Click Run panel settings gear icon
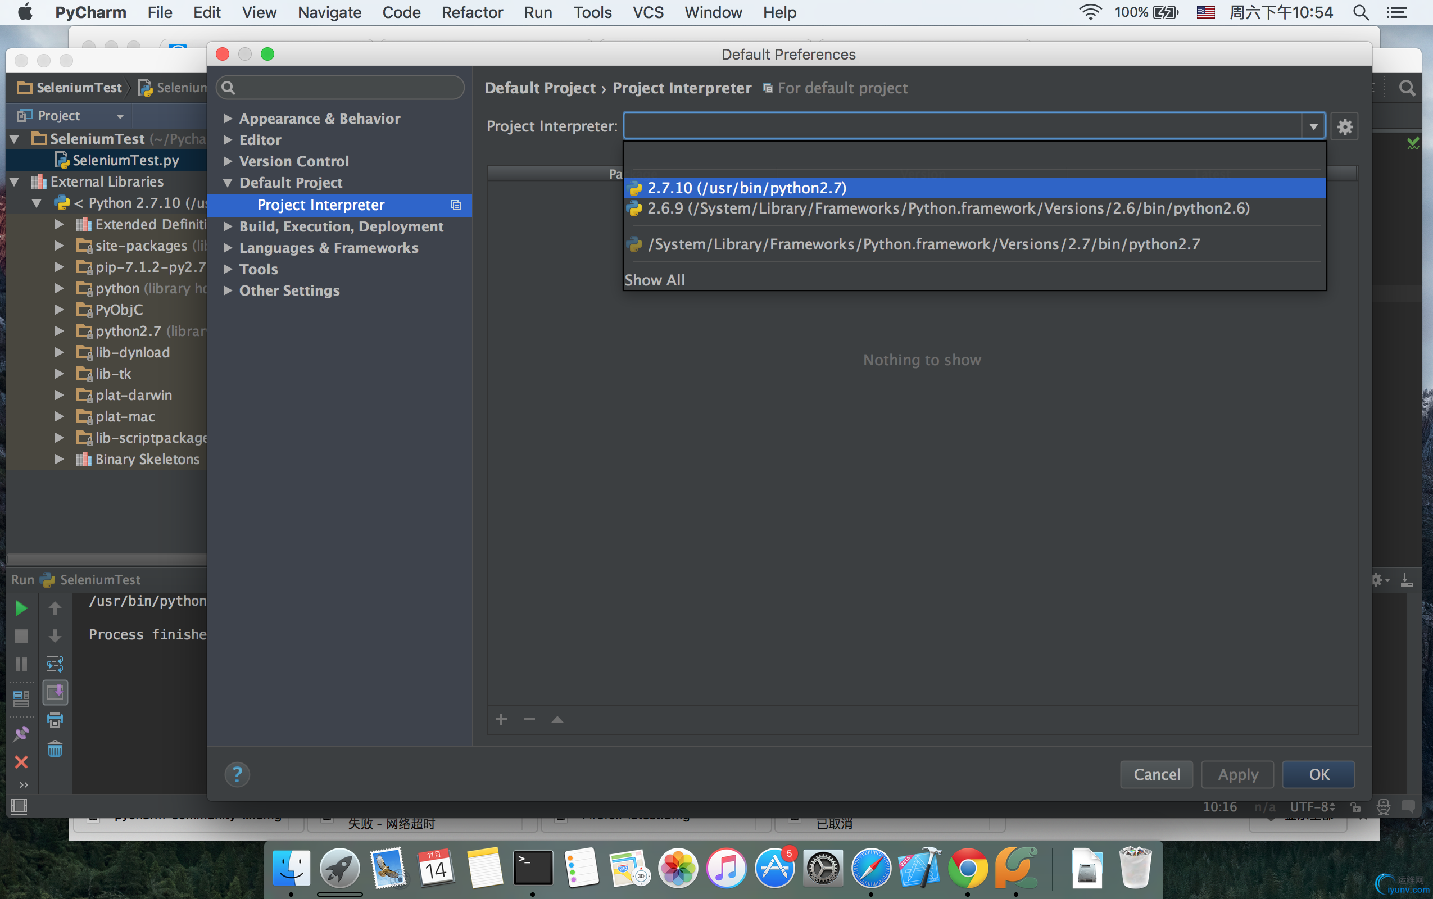This screenshot has height=899, width=1433. [x=1380, y=580]
